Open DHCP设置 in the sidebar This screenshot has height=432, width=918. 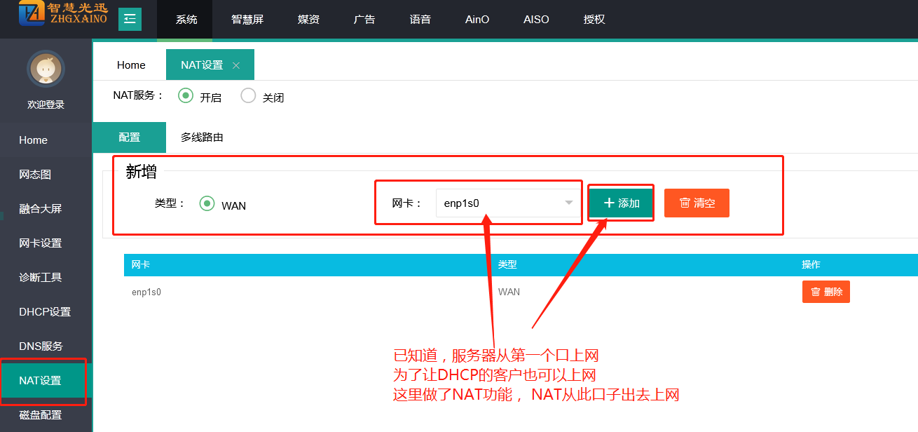(45, 312)
